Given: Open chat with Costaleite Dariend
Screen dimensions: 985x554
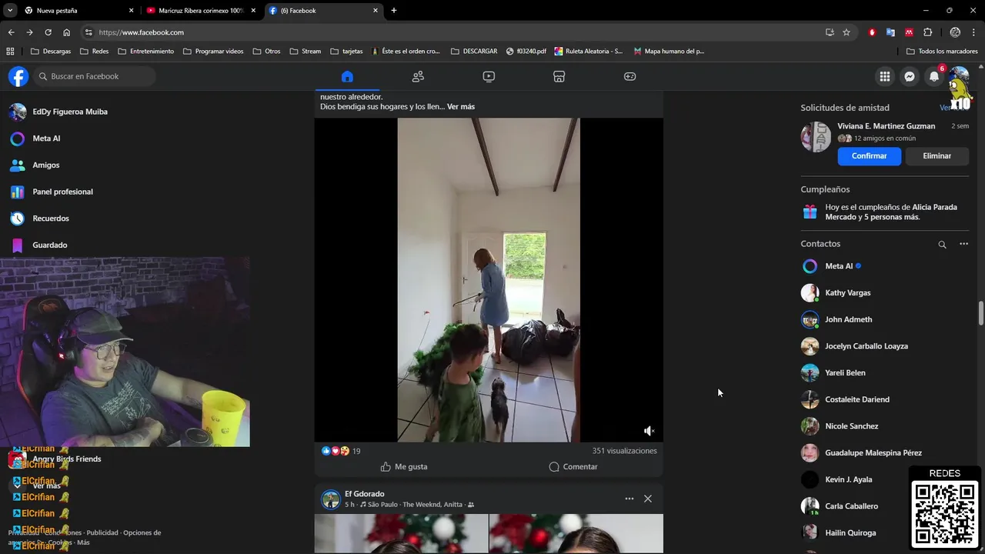Looking at the screenshot, I should [857, 399].
